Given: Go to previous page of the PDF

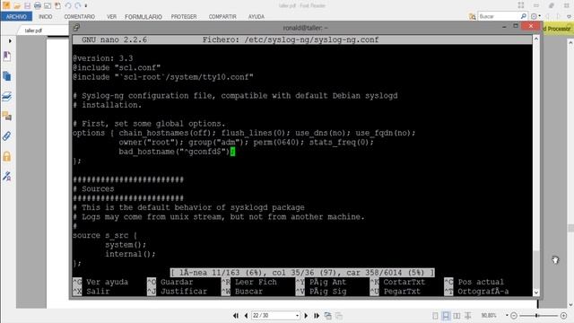Looking at the screenshot, I should point(246,315).
